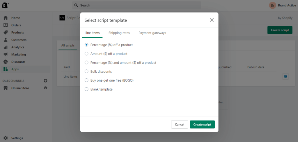
Task: Click the Discounts badge icon
Action: click(6, 62)
